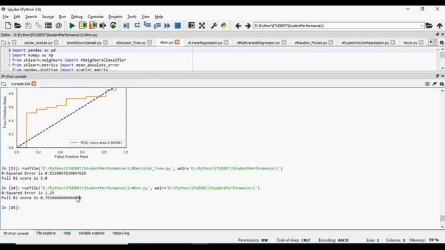Stop debugging with the blue square

pyautogui.click(x=178, y=26)
